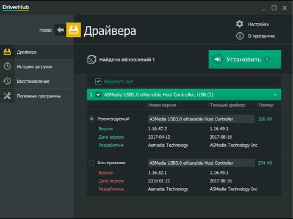Click the Новая версия column header

point(162,105)
